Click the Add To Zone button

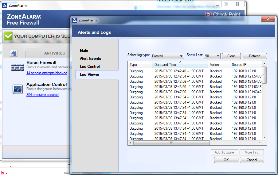(x=224, y=152)
